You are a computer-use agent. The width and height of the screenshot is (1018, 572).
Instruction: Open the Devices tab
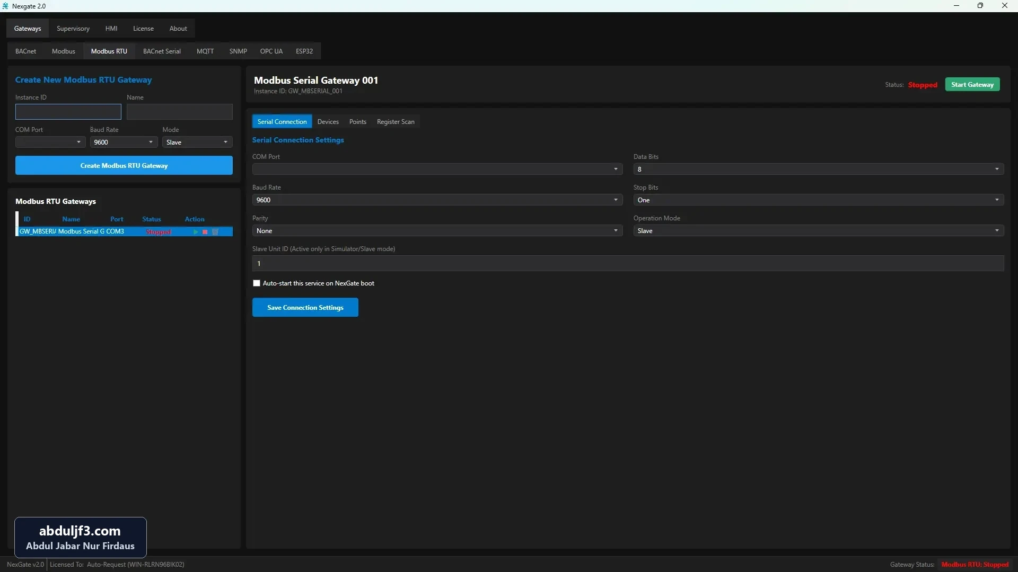click(x=328, y=122)
